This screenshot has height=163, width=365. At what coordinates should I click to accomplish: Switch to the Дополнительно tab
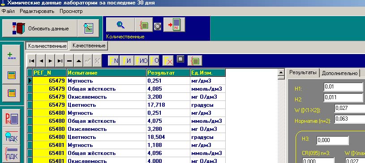(x=339, y=73)
